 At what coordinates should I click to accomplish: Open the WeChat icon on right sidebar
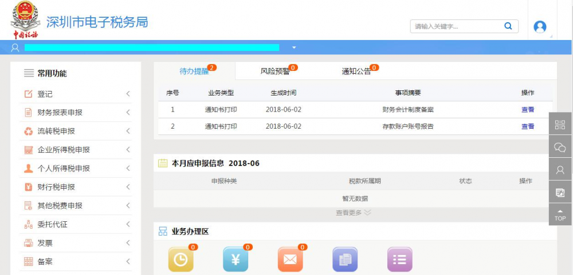(560, 147)
